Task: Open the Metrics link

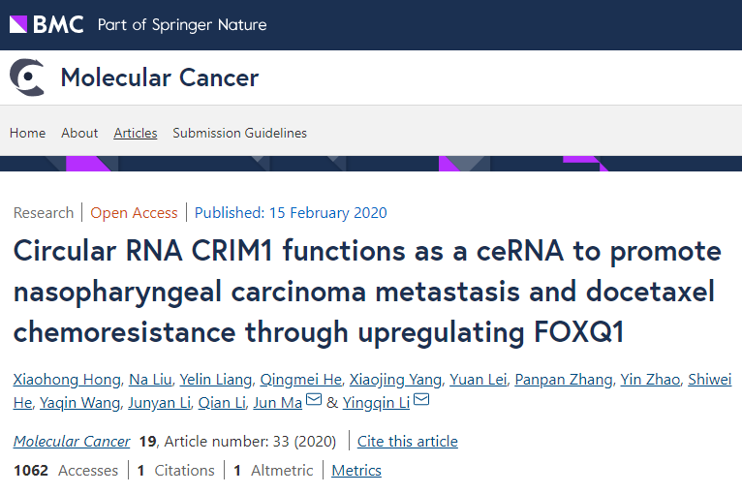Action: coord(356,471)
